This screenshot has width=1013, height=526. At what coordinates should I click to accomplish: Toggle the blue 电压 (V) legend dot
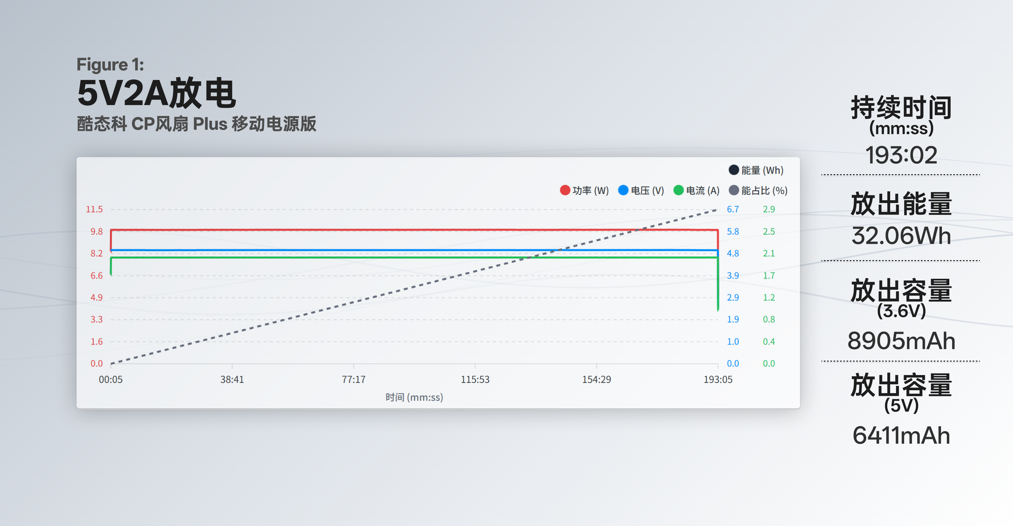tap(623, 190)
